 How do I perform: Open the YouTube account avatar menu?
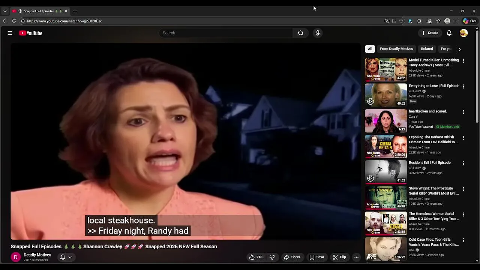[x=464, y=33]
